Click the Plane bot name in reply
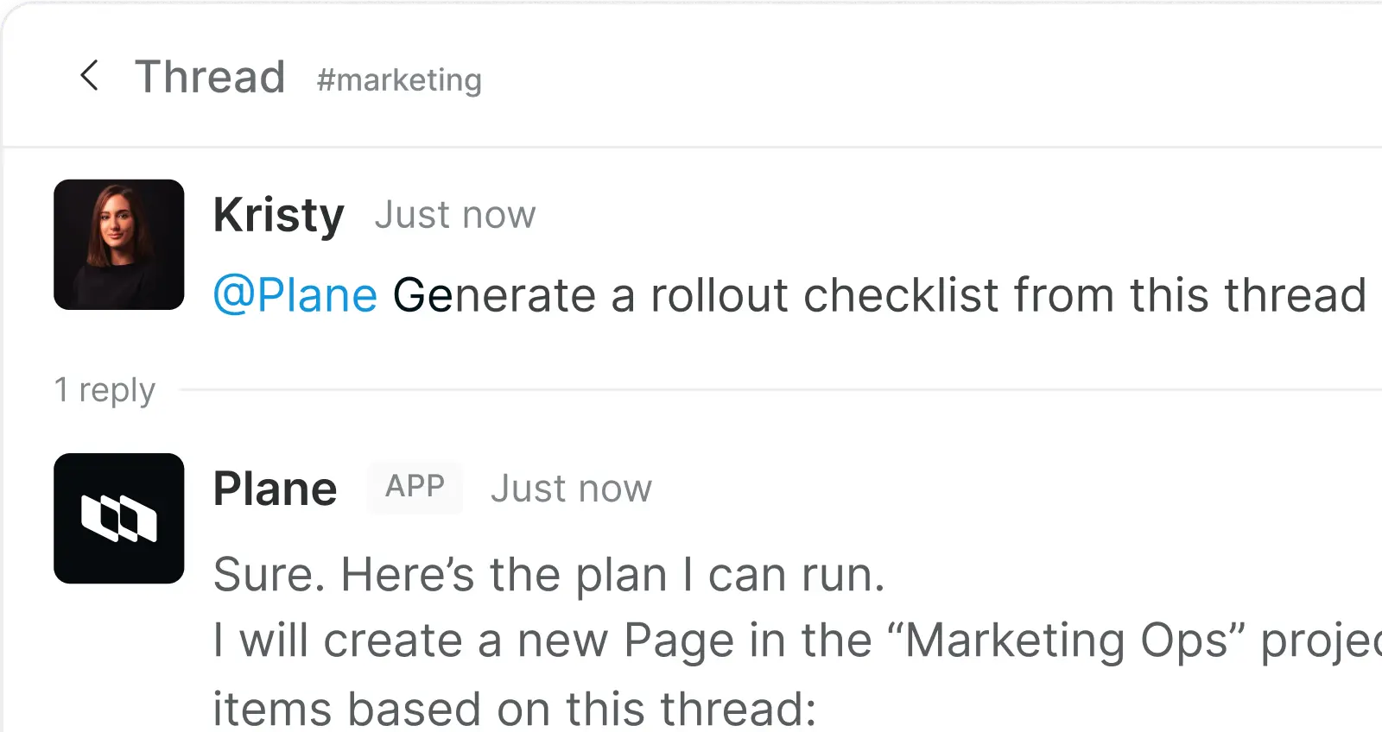The height and width of the screenshot is (732, 1382). point(275,487)
